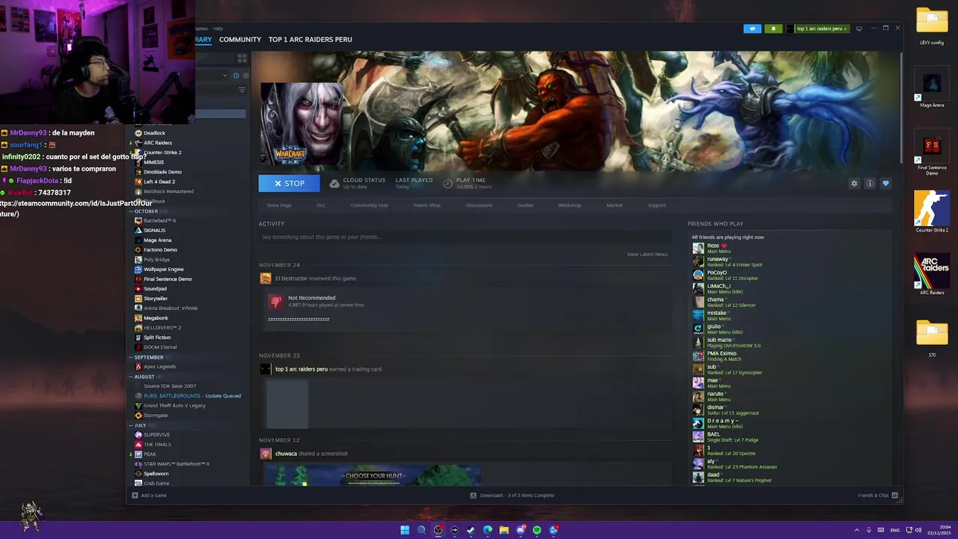958x539 pixels.
Task: Select PUBG: BATTLEGROUNDS Update Queued entry
Action: (191, 396)
